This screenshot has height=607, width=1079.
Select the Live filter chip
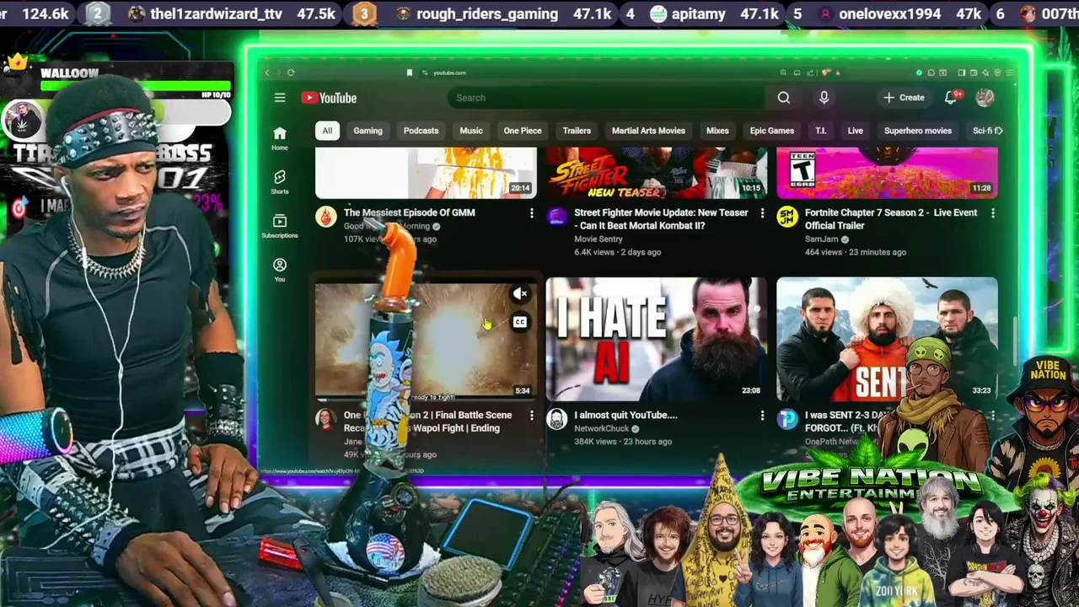tap(856, 131)
